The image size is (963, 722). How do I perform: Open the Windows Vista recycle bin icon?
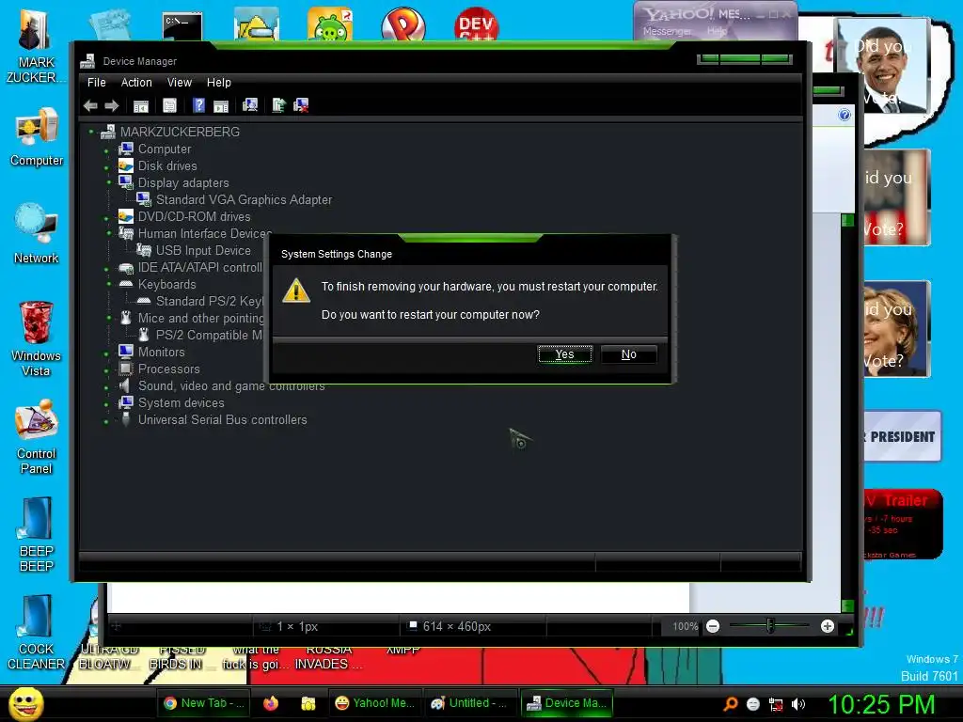pos(37,338)
